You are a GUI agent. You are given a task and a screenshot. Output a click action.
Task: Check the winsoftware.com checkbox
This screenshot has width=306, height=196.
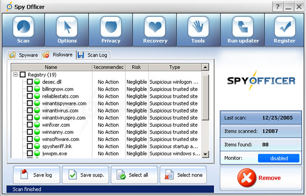point(30,139)
